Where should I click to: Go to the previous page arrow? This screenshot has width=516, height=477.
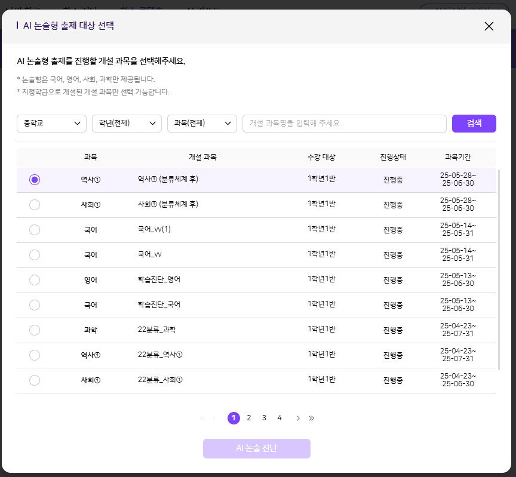click(x=214, y=418)
